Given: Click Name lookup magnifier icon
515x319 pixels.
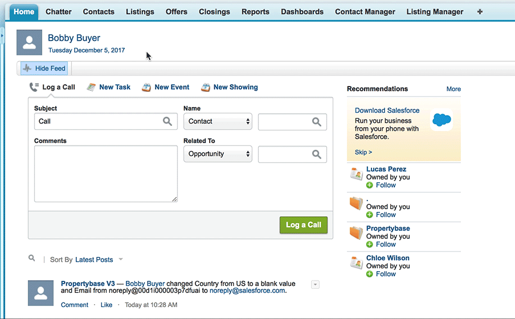Looking at the screenshot, I should click(x=317, y=122).
